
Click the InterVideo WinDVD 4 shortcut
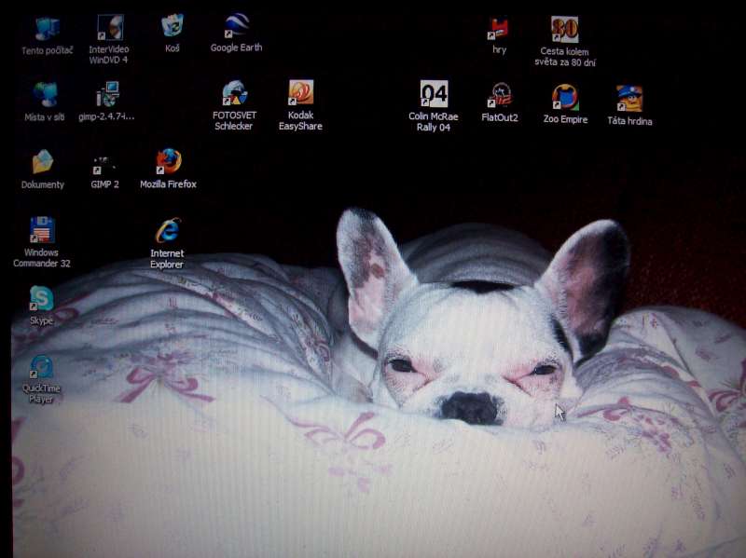[x=109, y=29]
